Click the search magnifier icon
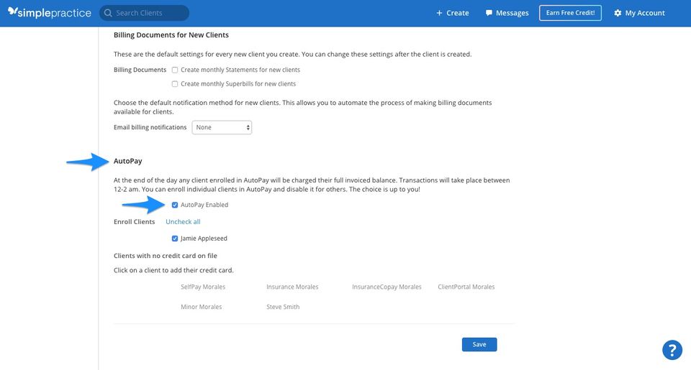The width and height of the screenshot is (691, 370). coord(108,13)
